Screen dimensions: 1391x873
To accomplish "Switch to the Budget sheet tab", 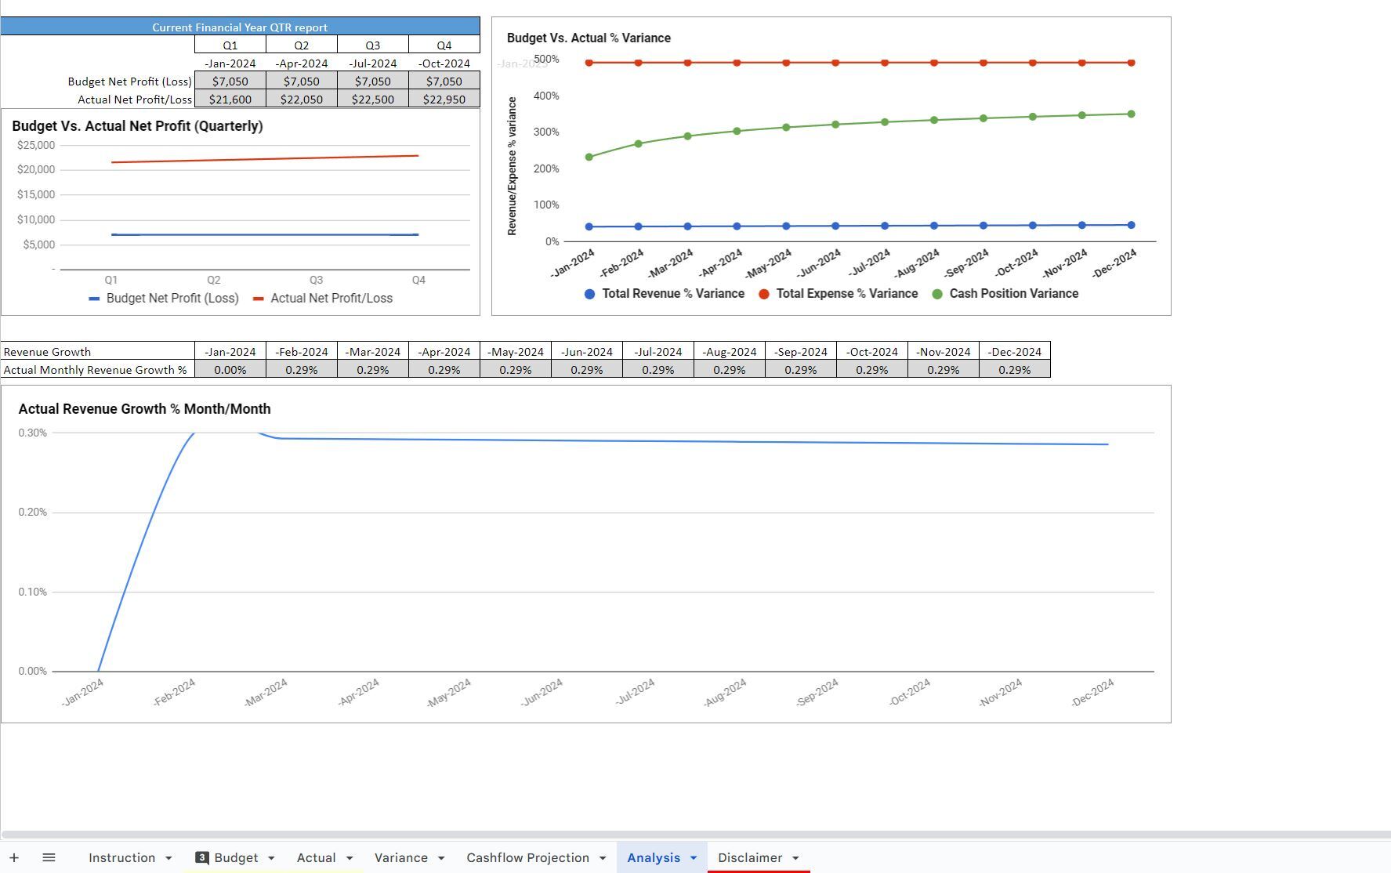I will 236,858.
